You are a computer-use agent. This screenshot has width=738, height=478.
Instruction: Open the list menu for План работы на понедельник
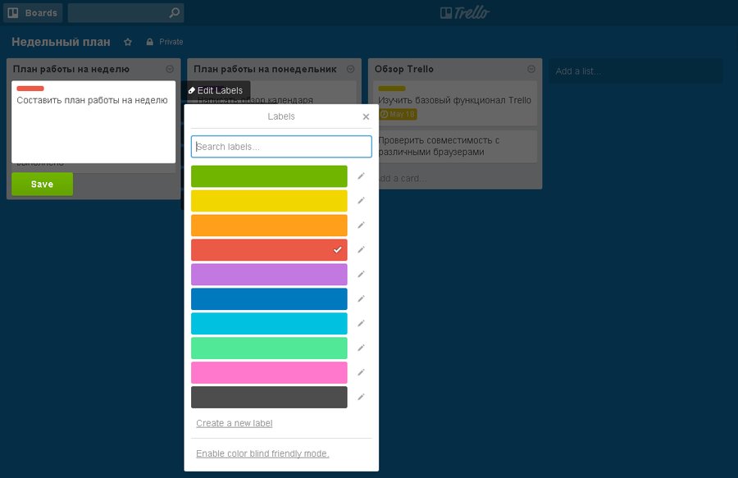click(351, 69)
